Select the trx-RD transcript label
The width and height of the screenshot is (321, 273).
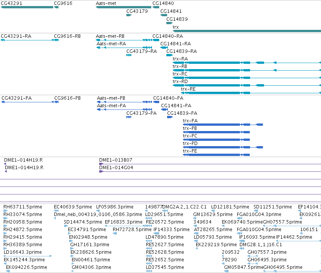[x=180, y=82]
